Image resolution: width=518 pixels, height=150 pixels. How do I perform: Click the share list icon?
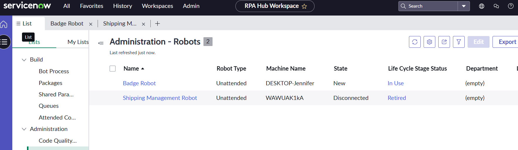[444, 42]
